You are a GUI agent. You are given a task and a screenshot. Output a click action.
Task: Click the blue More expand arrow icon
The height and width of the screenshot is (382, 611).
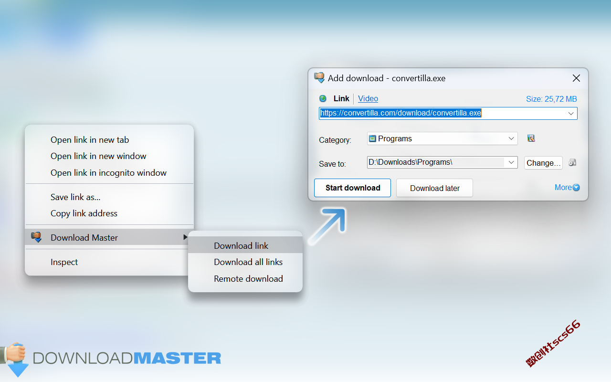pyautogui.click(x=576, y=188)
